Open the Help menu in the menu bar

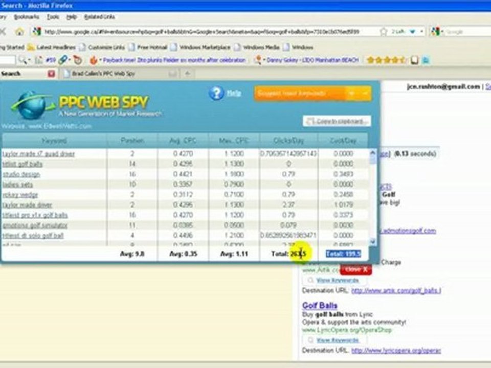[72, 16]
